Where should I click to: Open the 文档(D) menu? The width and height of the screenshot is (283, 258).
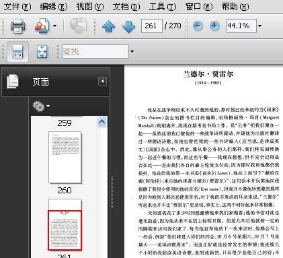point(126,7)
